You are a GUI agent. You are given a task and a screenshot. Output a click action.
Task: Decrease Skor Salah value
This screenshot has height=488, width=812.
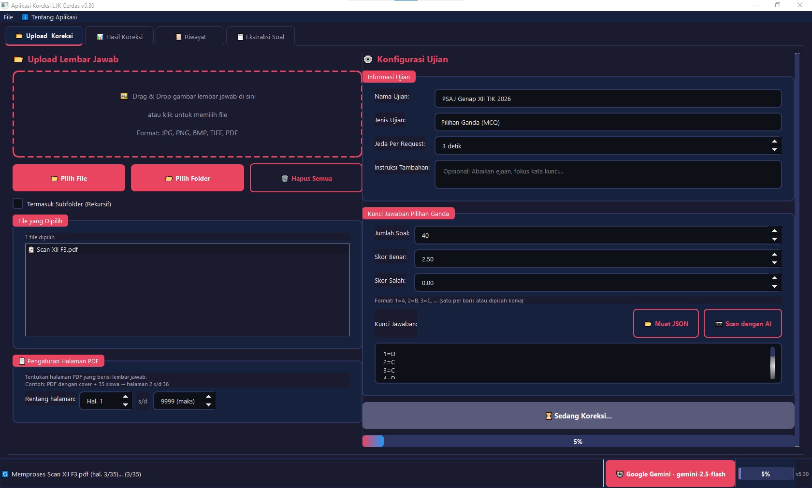(x=774, y=287)
